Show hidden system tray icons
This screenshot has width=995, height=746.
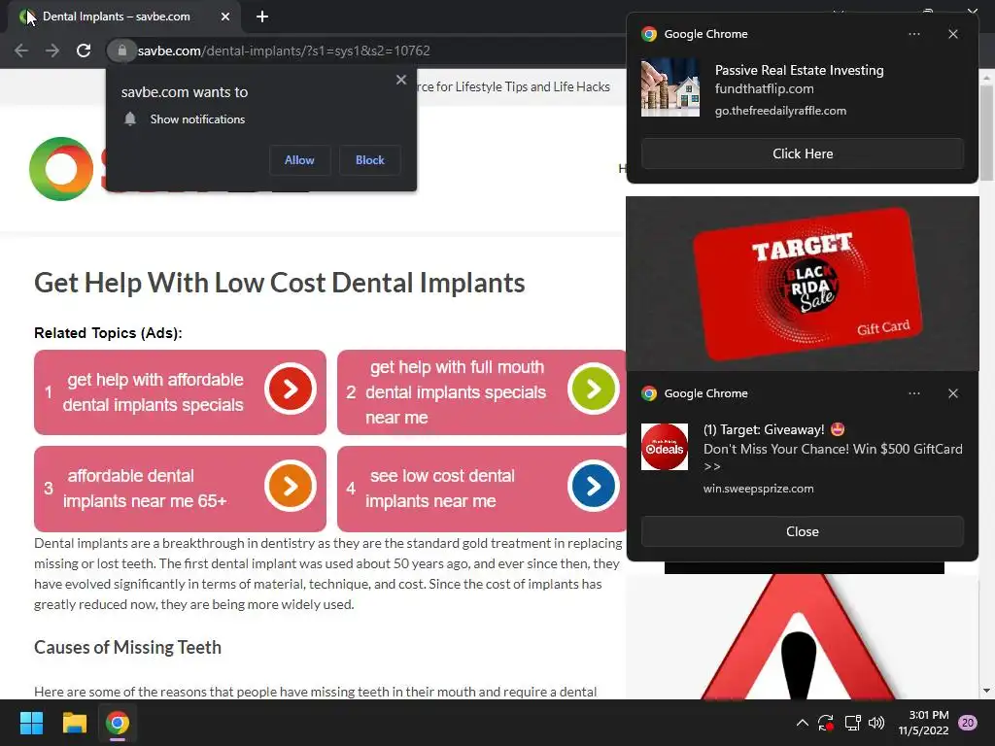[x=802, y=723]
